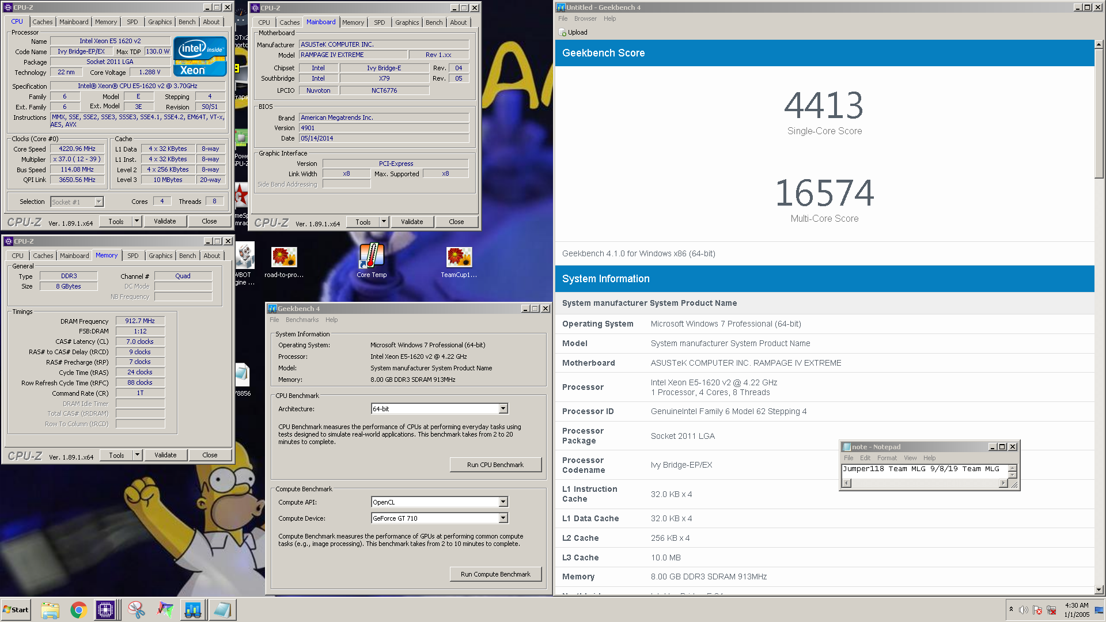Expand the Compute API OpenCL dropdown
The height and width of the screenshot is (622, 1106).
tap(503, 502)
